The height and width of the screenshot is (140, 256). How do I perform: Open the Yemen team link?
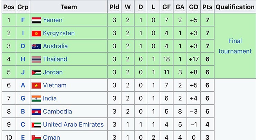(x=53, y=20)
